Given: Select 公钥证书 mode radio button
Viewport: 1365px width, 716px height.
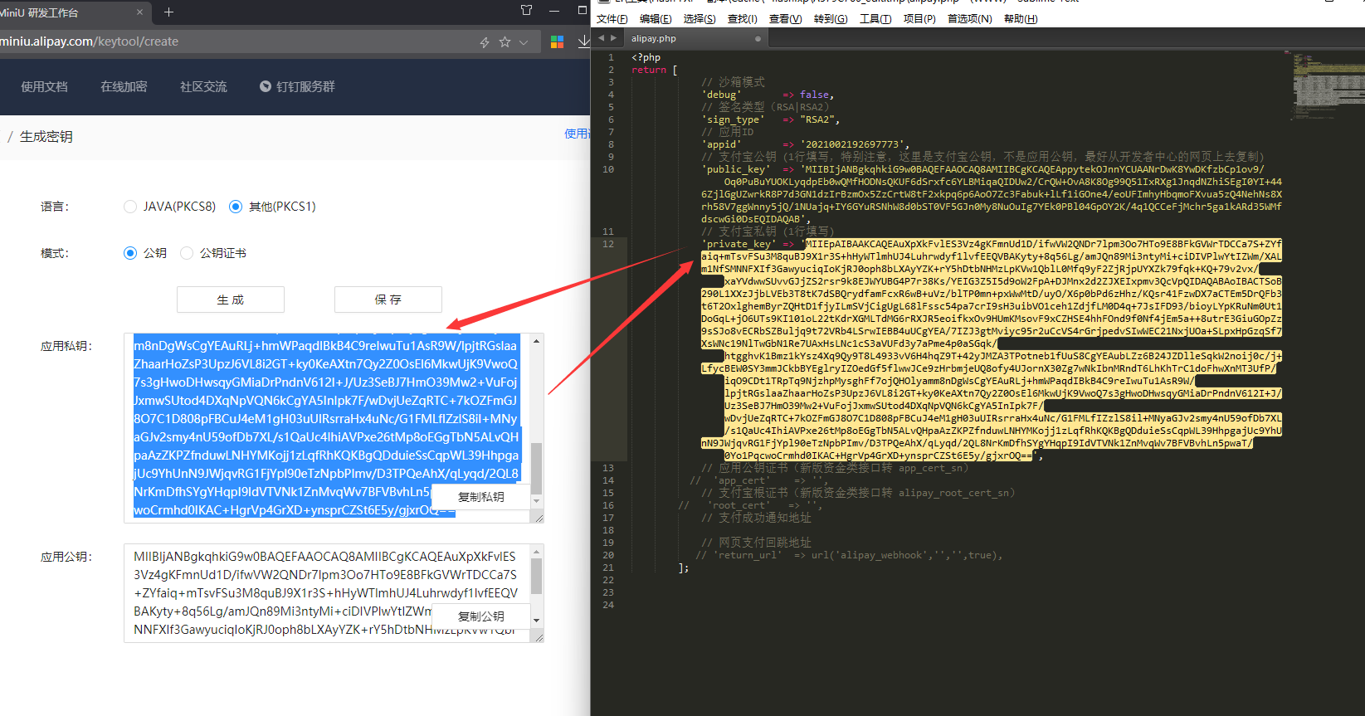Looking at the screenshot, I should (187, 253).
